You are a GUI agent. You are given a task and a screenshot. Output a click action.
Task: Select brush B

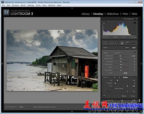click(120, 77)
